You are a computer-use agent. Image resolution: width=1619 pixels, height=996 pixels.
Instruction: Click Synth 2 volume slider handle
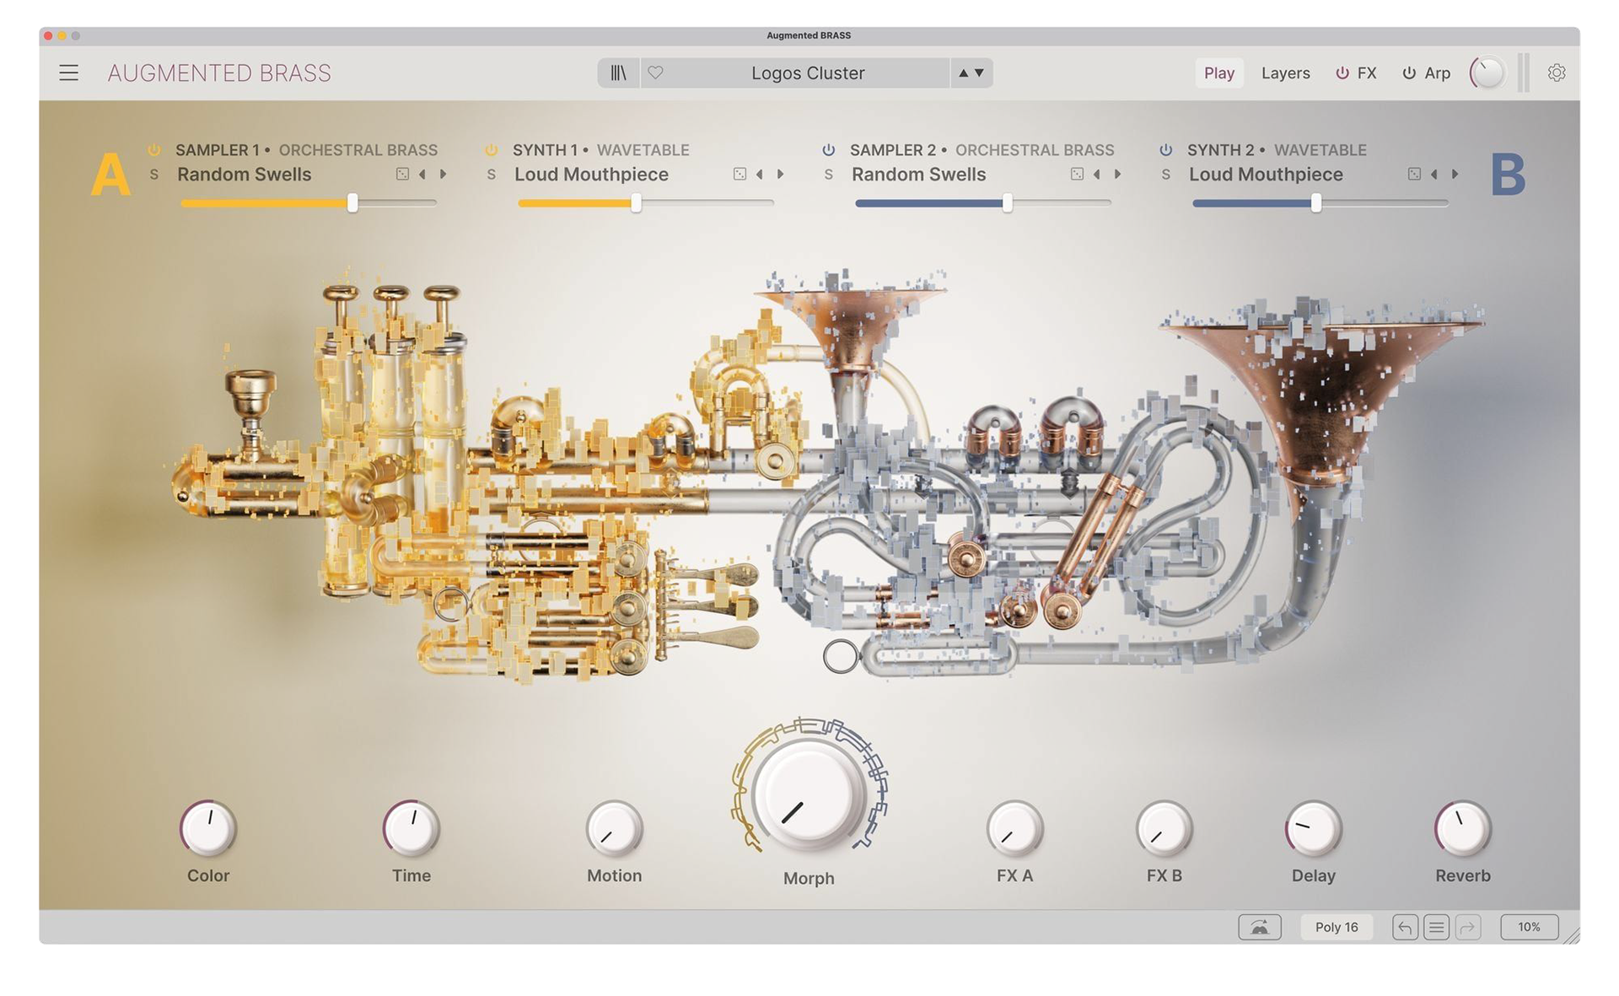click(1316, 203)
